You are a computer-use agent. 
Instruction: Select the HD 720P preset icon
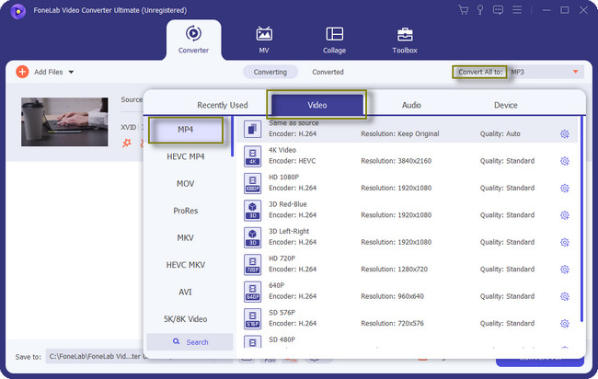(x=252, y=265)
